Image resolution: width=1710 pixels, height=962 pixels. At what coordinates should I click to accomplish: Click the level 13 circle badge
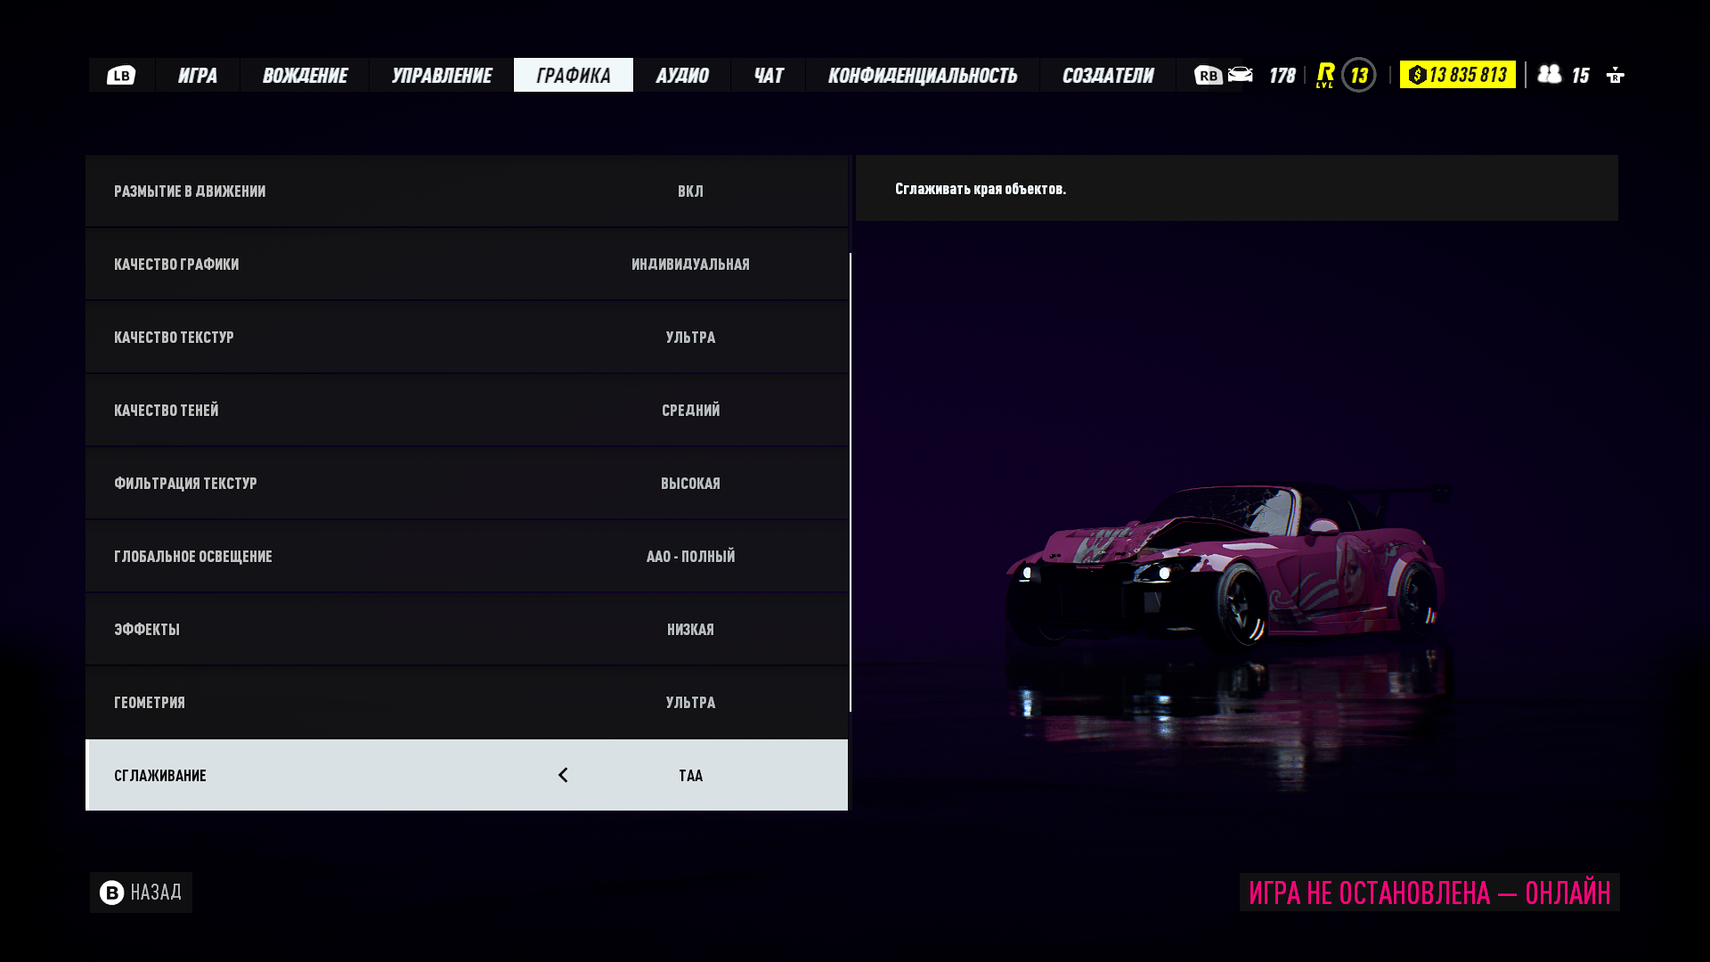[x=1359, y=75]
